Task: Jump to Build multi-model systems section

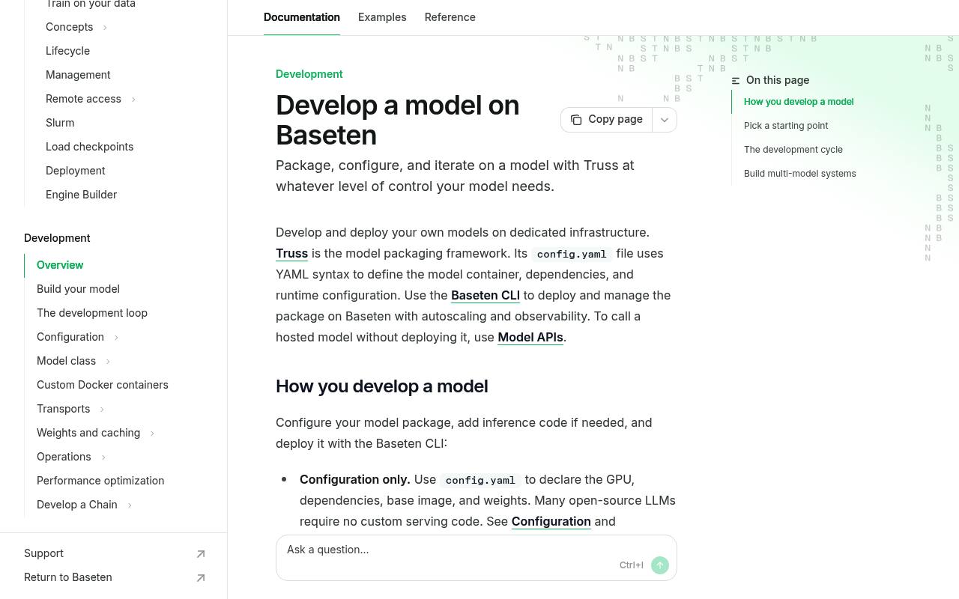Action: point(800,174)
